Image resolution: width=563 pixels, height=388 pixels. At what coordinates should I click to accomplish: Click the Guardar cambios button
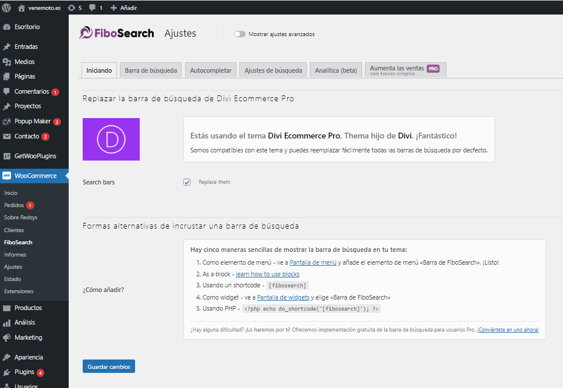click(109, 366)
